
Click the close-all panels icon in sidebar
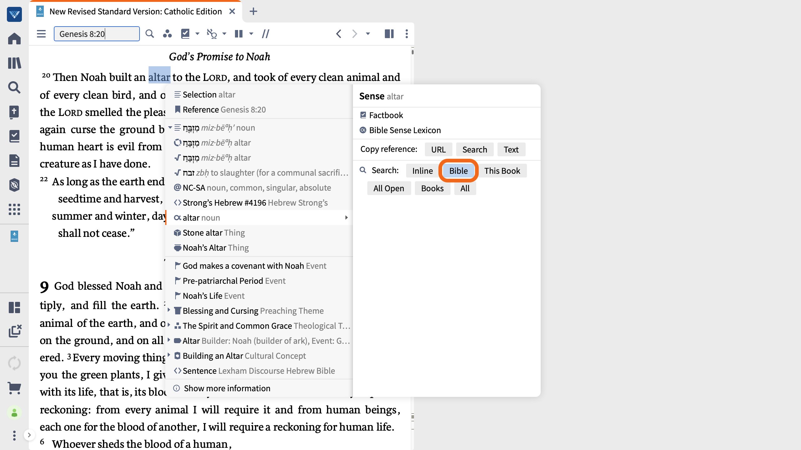coord(14,331)
